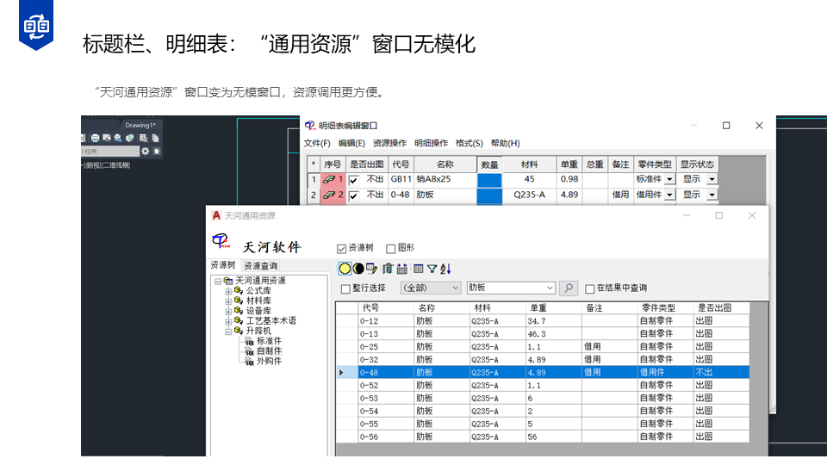Image resolution: width=827 pixels, height=465 pixels.
Task: Click the half-moon icon in resource toolbar
Action: (x=358, y=269)
